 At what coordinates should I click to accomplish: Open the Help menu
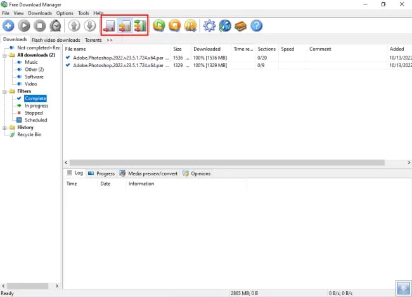[x=98, y=13]
